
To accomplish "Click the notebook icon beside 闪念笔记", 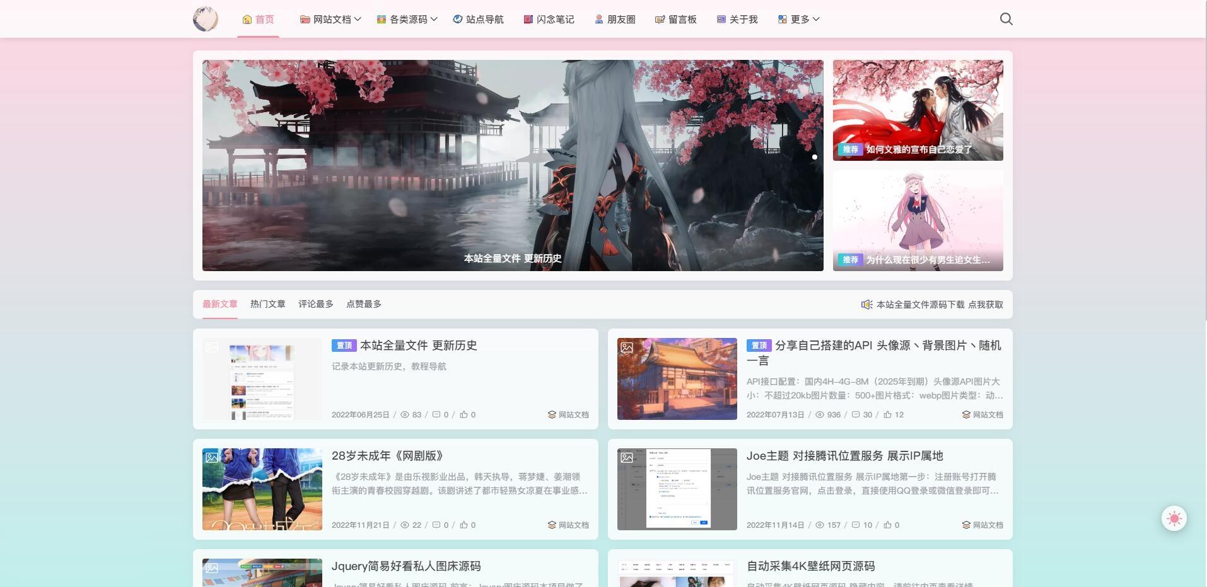I will [527, 19].
